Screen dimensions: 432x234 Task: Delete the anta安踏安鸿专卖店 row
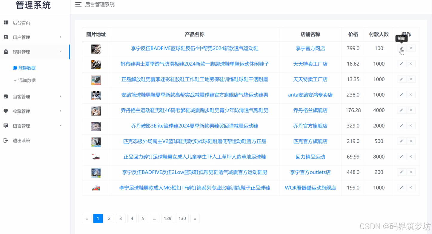pos(411,95)
